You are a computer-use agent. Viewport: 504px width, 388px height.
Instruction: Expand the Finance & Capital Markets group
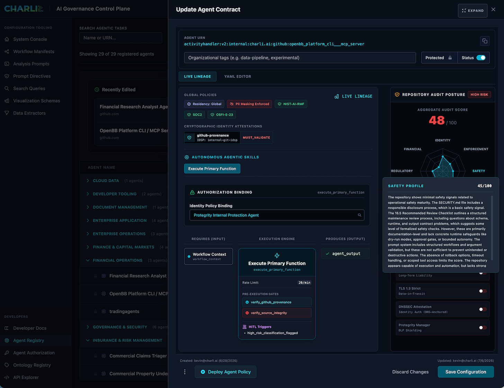point(88,247)
